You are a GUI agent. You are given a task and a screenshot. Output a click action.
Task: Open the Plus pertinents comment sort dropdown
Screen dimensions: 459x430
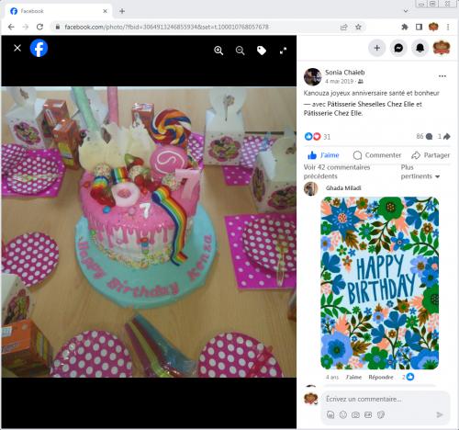point(420,172)
